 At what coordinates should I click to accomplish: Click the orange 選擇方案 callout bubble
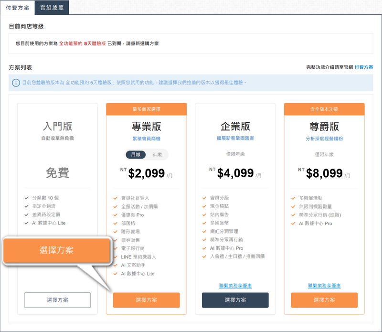click(56, 249)
